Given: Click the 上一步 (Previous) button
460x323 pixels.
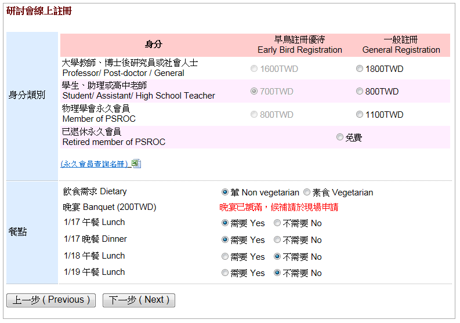Looking at the screenshot, I should [51, 300].
